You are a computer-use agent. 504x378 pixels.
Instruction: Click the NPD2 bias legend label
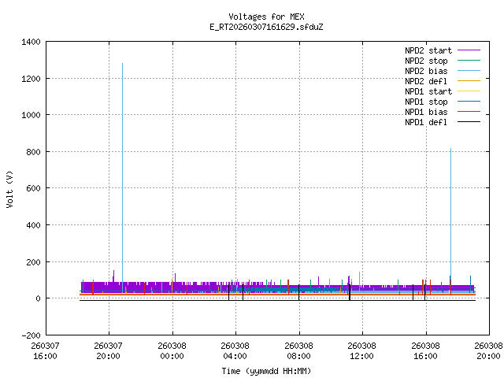[426, 71]
